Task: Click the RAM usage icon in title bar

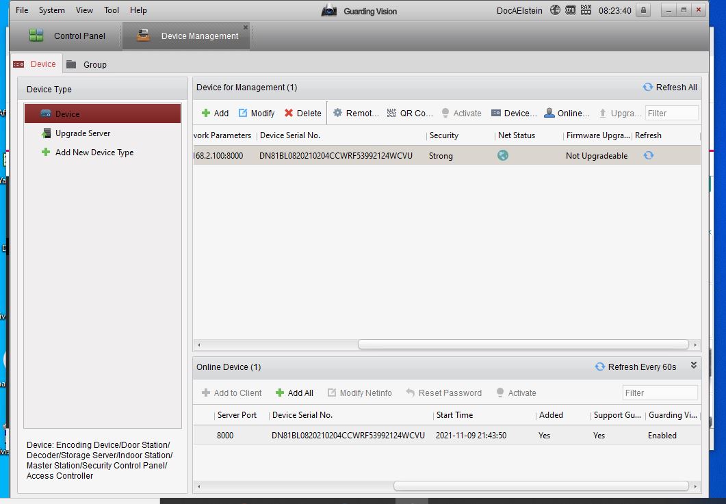Action: click(x=586, y=10)
